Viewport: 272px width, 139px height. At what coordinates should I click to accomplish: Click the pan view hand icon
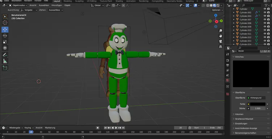(221, 36)
